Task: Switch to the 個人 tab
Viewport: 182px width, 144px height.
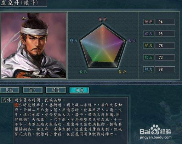Action: coord(33,90)
